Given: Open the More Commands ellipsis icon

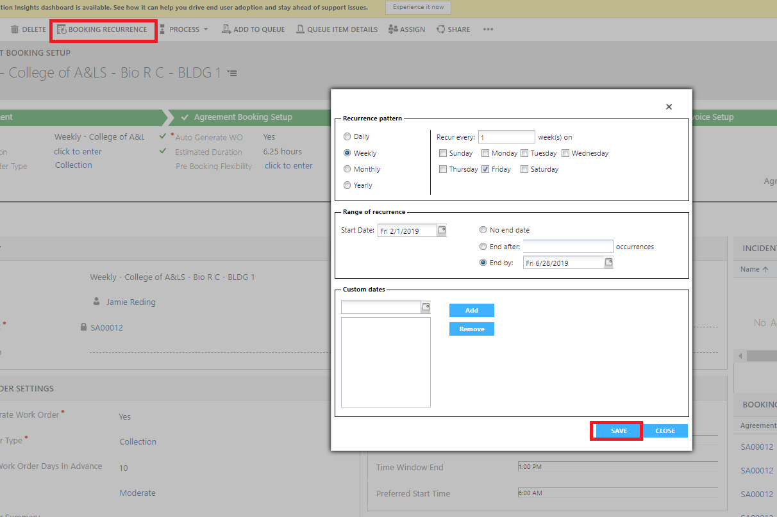Looking at the screenshot, I should 487,29.
